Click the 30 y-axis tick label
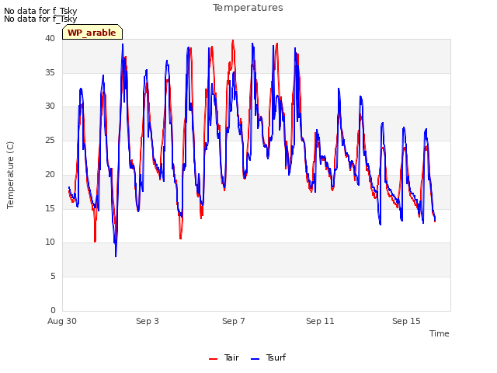The image size is (497, 373). (x=50, y=106)
